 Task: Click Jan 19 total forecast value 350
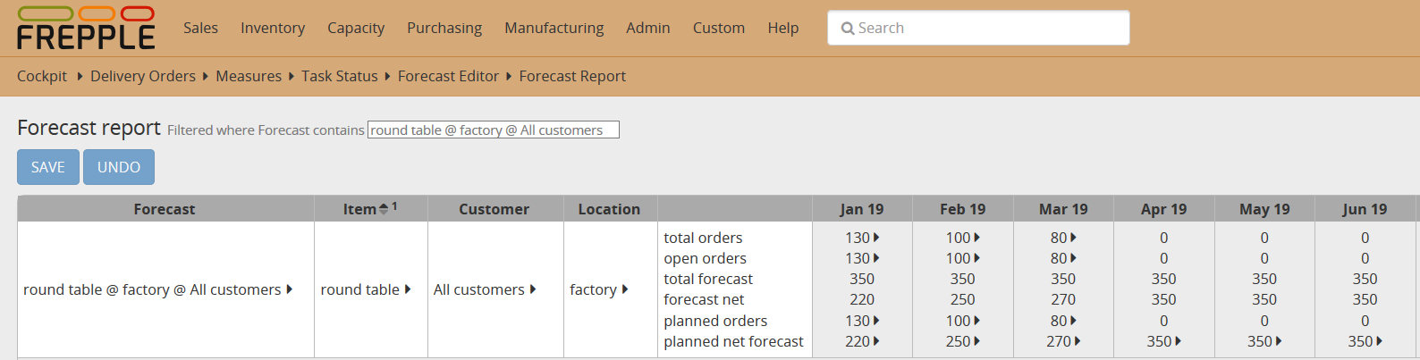862,279
